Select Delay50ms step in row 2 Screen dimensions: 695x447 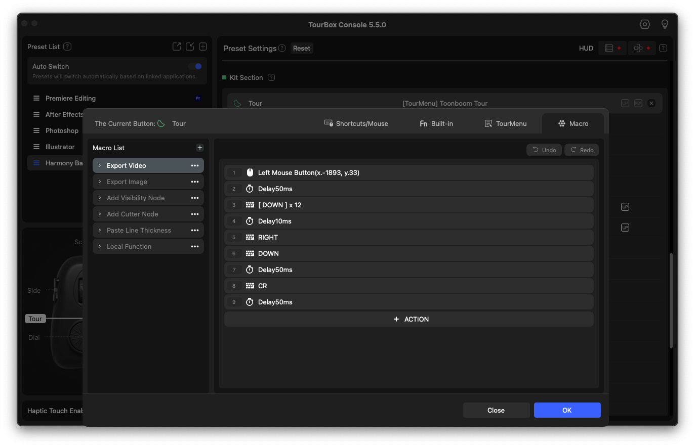[x=409, y=189]
